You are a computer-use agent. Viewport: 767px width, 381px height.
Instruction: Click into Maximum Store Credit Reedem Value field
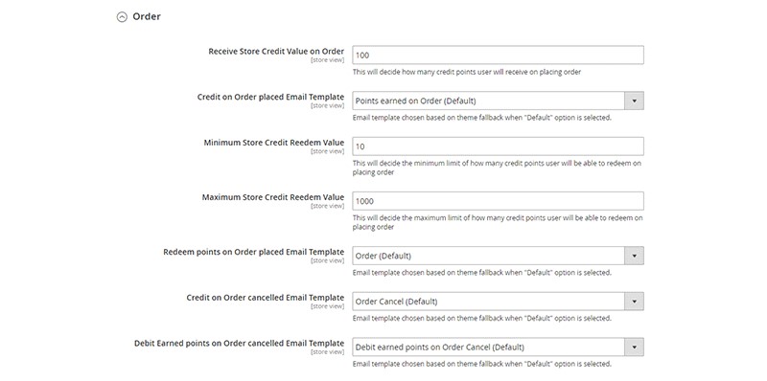(498, 201)
